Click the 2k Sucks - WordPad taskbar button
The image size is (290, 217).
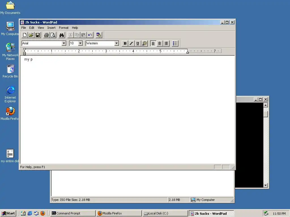click(212, 213)
